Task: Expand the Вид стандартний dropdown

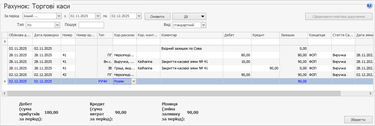Action: click(203, 25)
